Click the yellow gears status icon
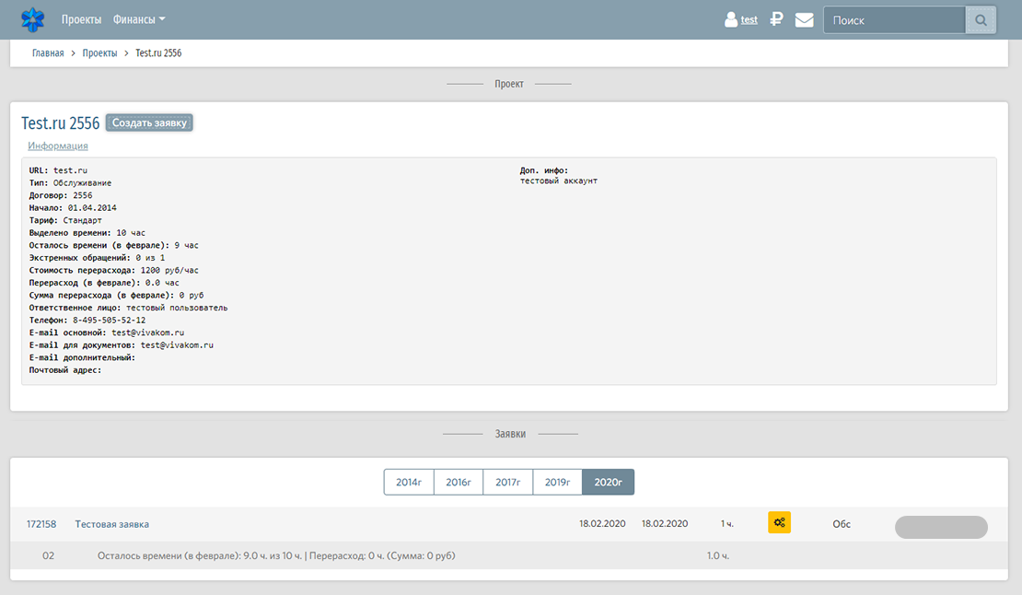This screenshot has height=595, width=1022. pos(779,523)
